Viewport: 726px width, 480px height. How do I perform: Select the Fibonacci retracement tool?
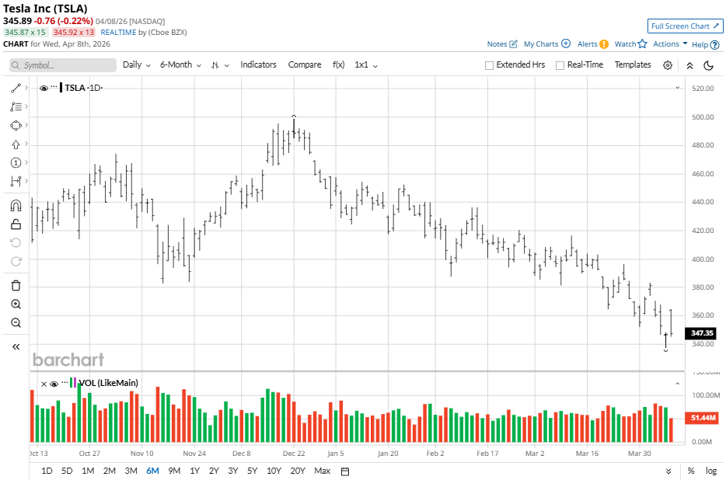coord(16,106)
